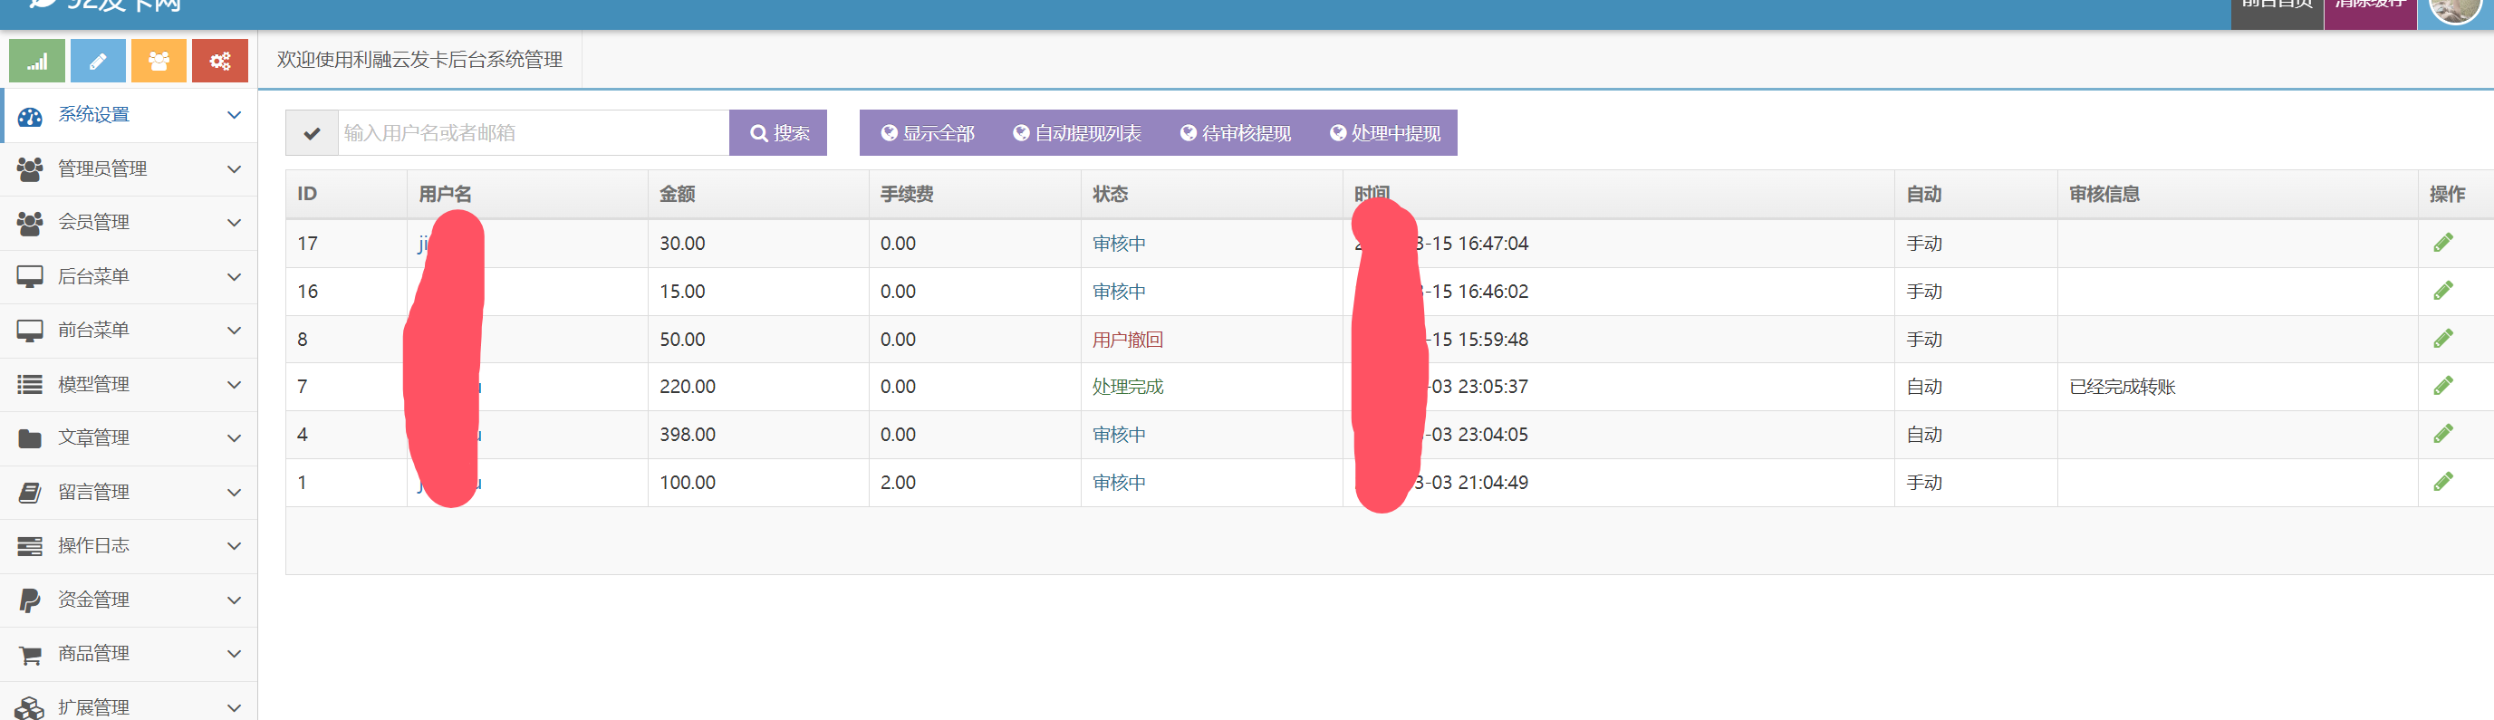Focus the username or email search input
Screen dimensions: 2494x720
pos(533,133)
